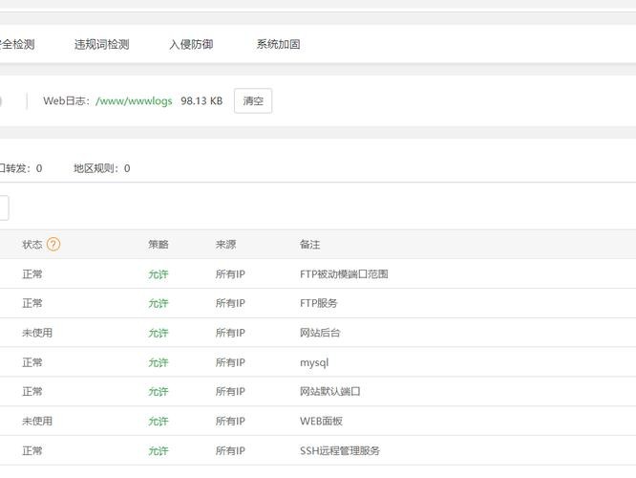This screenshot has width=636, height=478.
Task: Click 允许 policy in SSH远程管理服务 row
Action: click(x=159, y=451)
